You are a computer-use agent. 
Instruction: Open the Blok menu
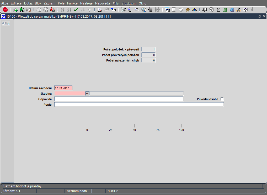click(x=38, y=3)
